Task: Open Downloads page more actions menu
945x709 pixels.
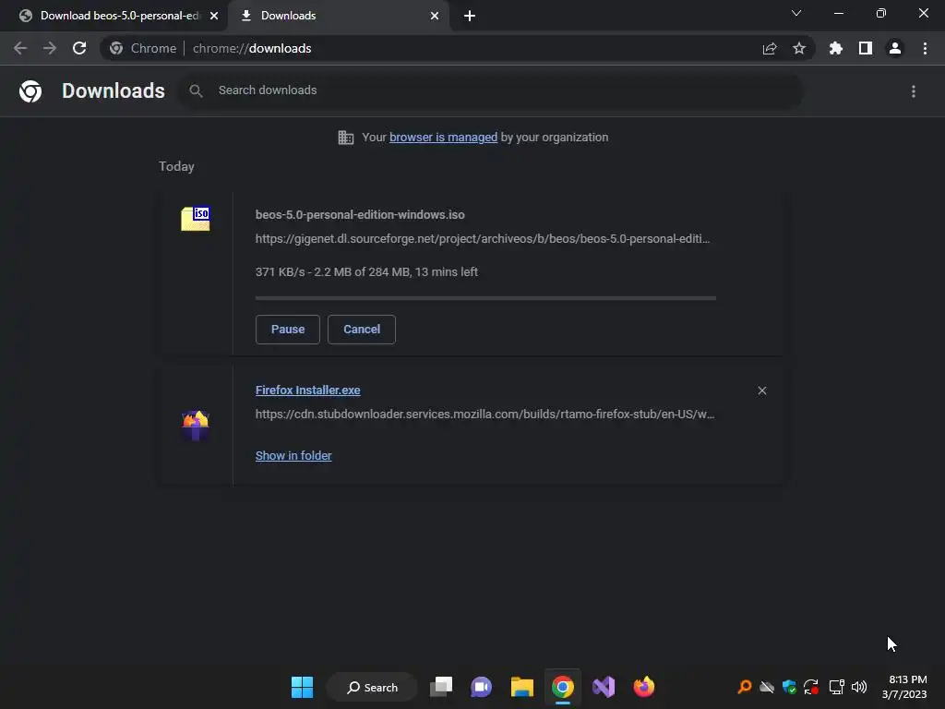Action: [914, 91]
